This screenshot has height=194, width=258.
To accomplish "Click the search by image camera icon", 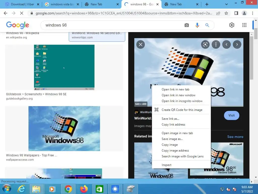I will point(187,25).
